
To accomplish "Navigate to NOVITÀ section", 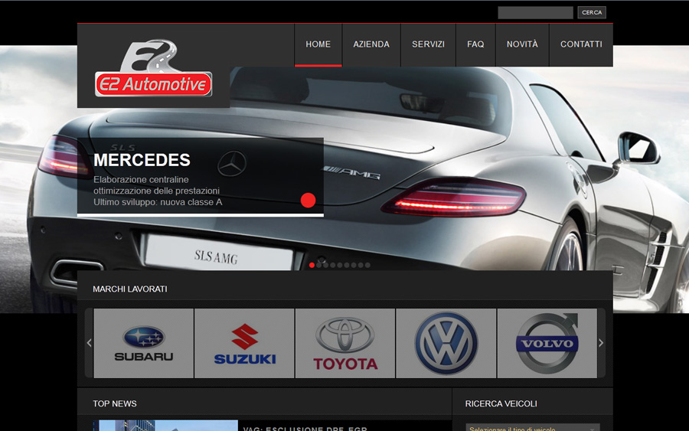I will click(522, 44).
